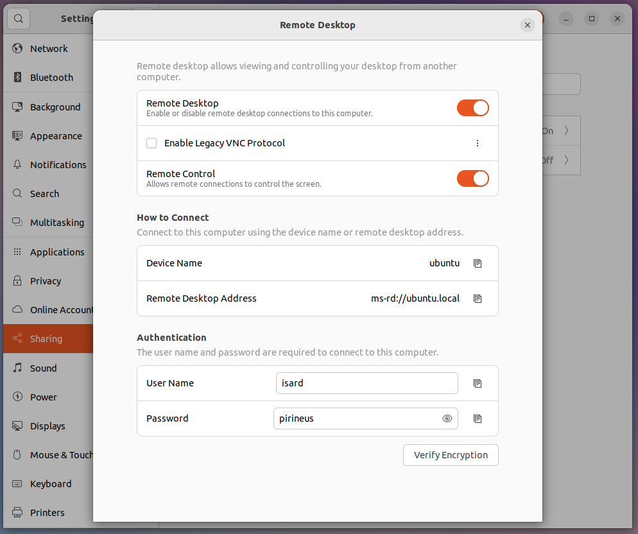
Task: Click the Verify Encryption button
Action: (451, 455)
